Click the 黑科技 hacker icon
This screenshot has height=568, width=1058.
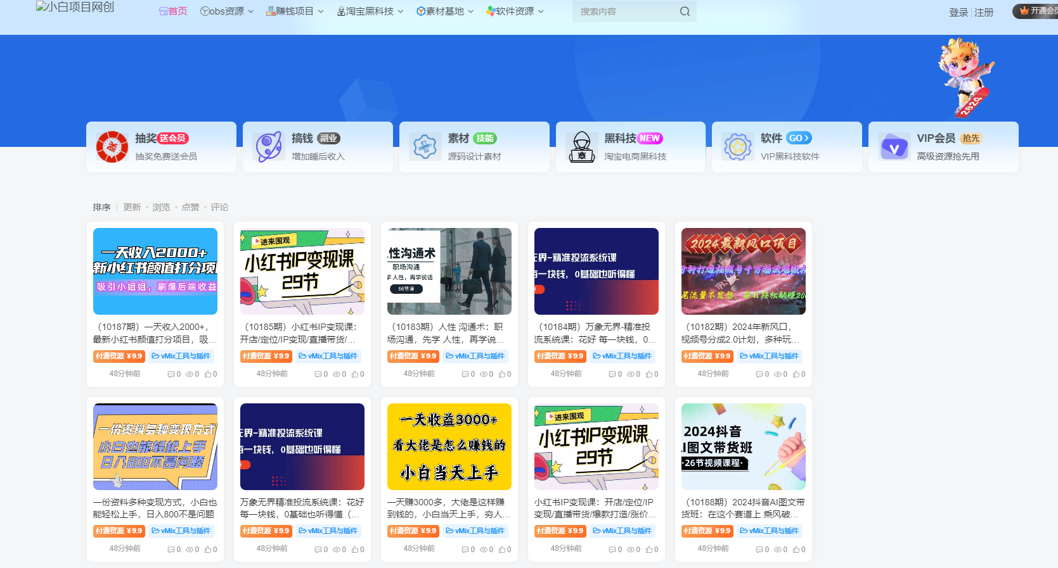pyautogui.click(x=581, y=147)
